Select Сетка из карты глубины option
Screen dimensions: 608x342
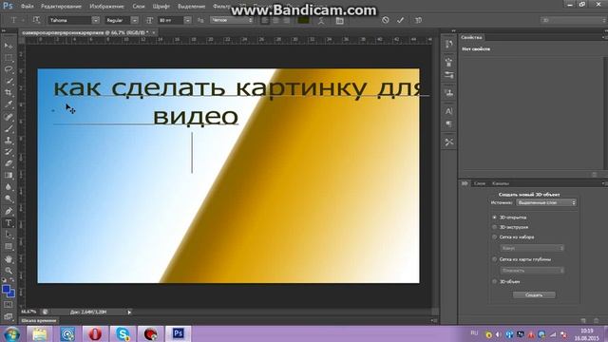[494, 259]
